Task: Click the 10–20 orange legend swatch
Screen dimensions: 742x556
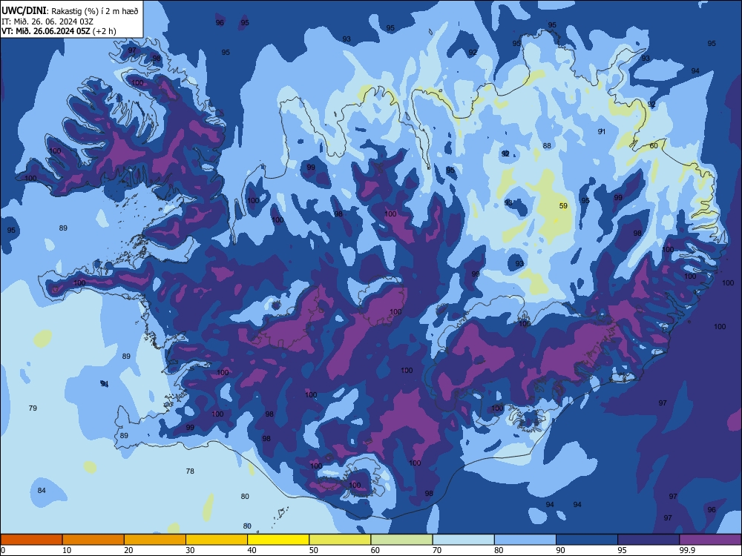Action: pyautogui.click(x=93, y=540)
